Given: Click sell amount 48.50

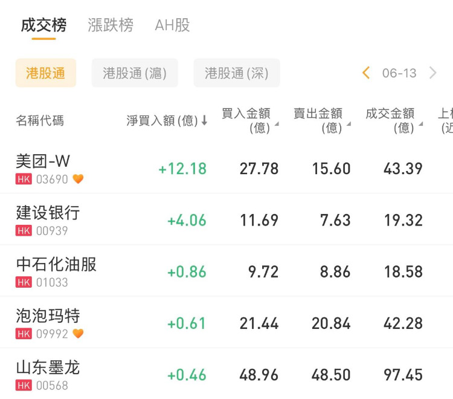Looking at the screenshot, I should [x=332, y=375].
